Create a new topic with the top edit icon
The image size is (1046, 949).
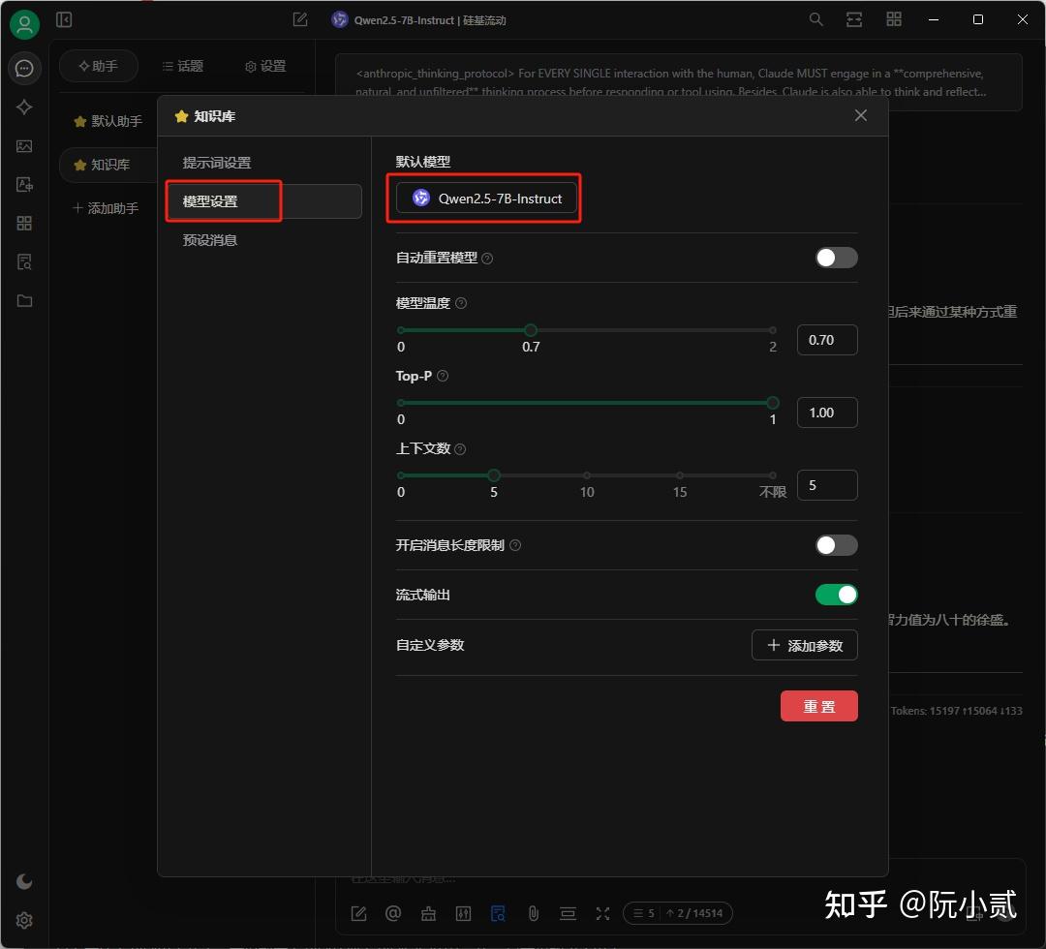pos(300,20)
